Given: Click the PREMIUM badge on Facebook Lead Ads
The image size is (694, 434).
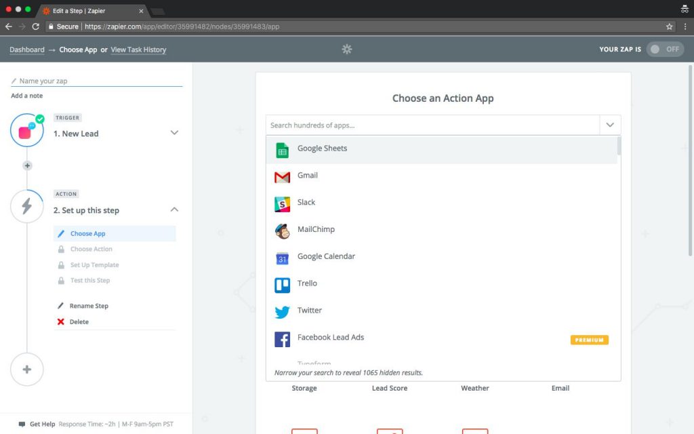Looking at the screenshot, I should (589, 340).
